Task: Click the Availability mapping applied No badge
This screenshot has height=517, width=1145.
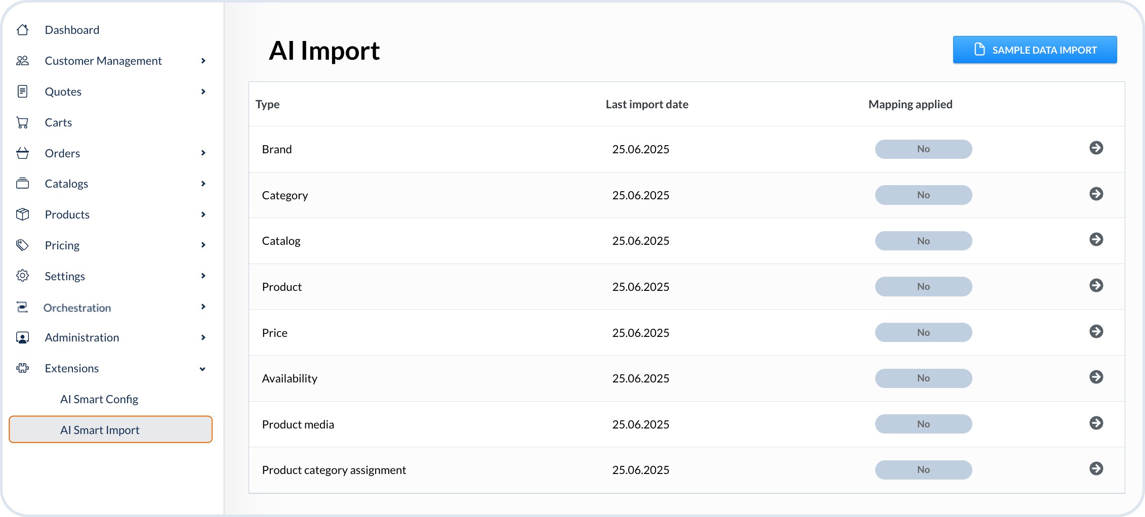Action: (x=923, y=378)
